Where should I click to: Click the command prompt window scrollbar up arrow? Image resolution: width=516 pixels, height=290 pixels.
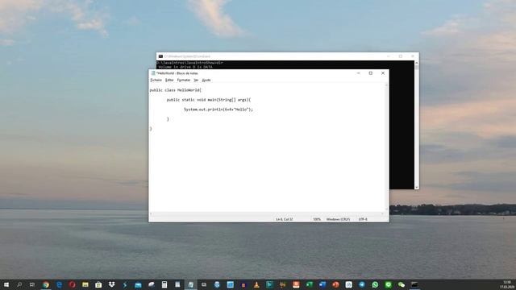(x=417, y=63)
